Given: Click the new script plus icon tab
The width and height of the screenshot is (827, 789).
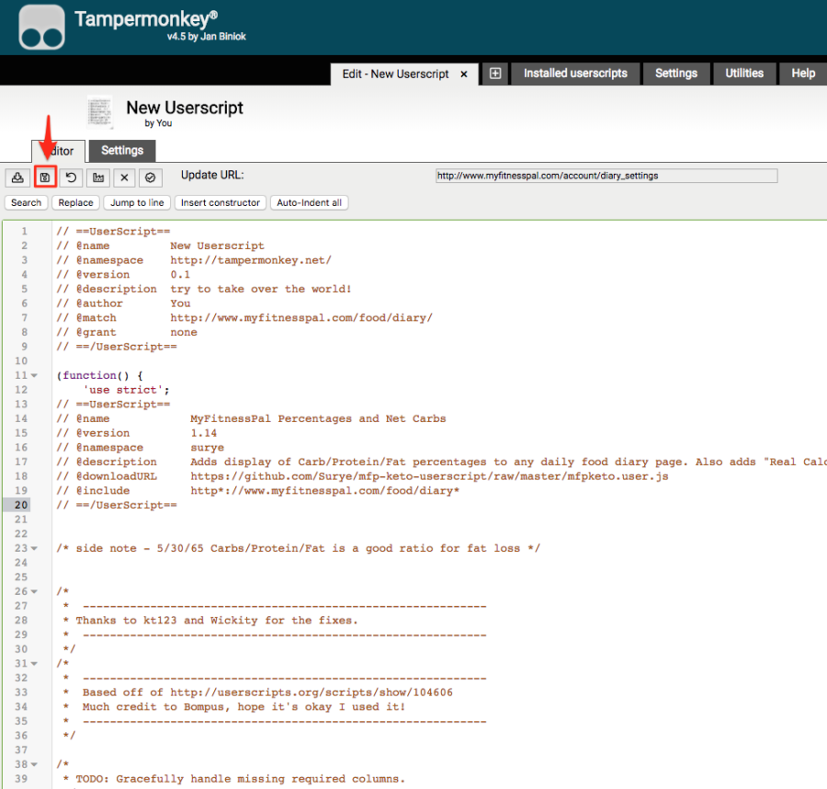Looking at the screenshot, I should 494,74.
